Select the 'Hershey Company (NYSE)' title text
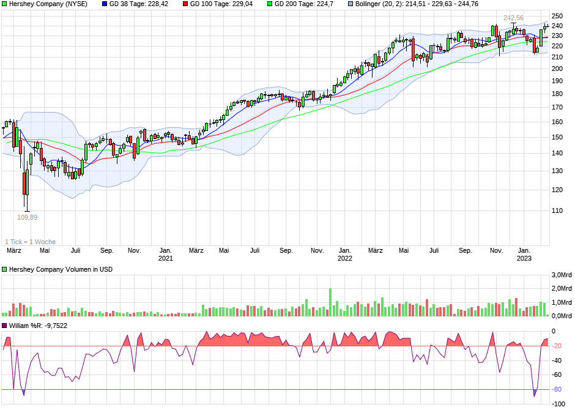The height and width of the screenshot is (410, 575). tap(48, 4)
